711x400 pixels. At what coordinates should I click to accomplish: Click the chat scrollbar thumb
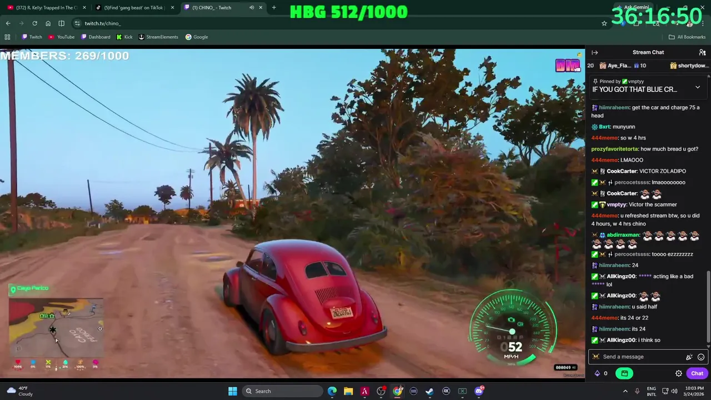click(x=708, y=307)
